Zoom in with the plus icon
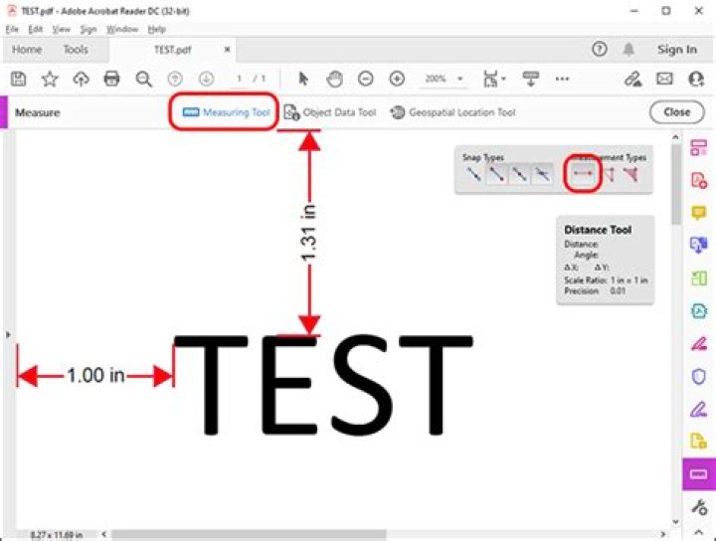 397,79
